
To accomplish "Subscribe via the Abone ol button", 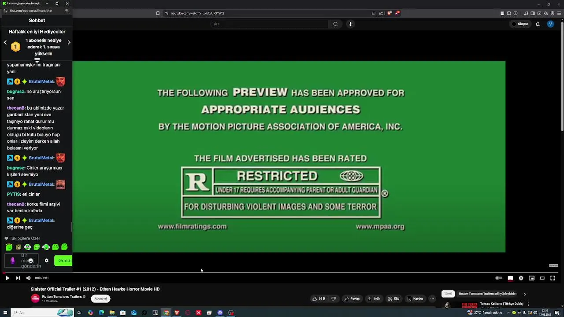I will tap(100, 299).
